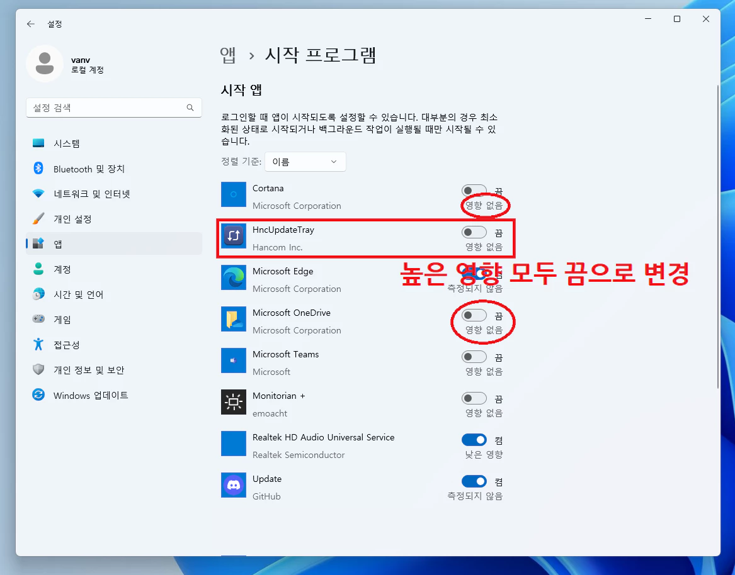Click the vanv 로컬 계정 profile name
The height and width of the screenshot is (575, 735).
tap(87, 65)
